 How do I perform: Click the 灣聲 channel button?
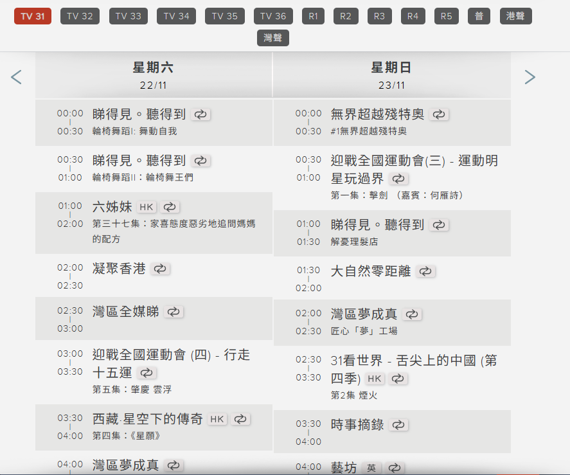tap(272, 37)
